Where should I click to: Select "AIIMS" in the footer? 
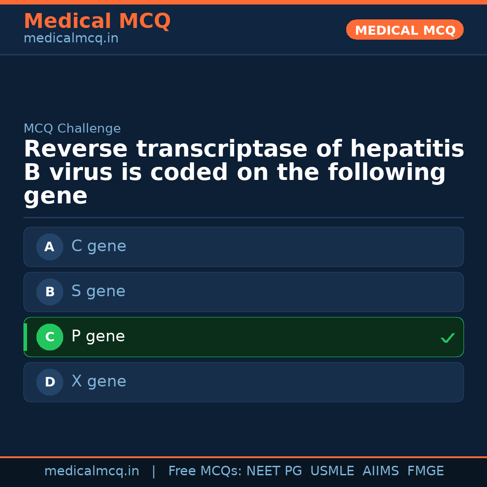[381, 471]
